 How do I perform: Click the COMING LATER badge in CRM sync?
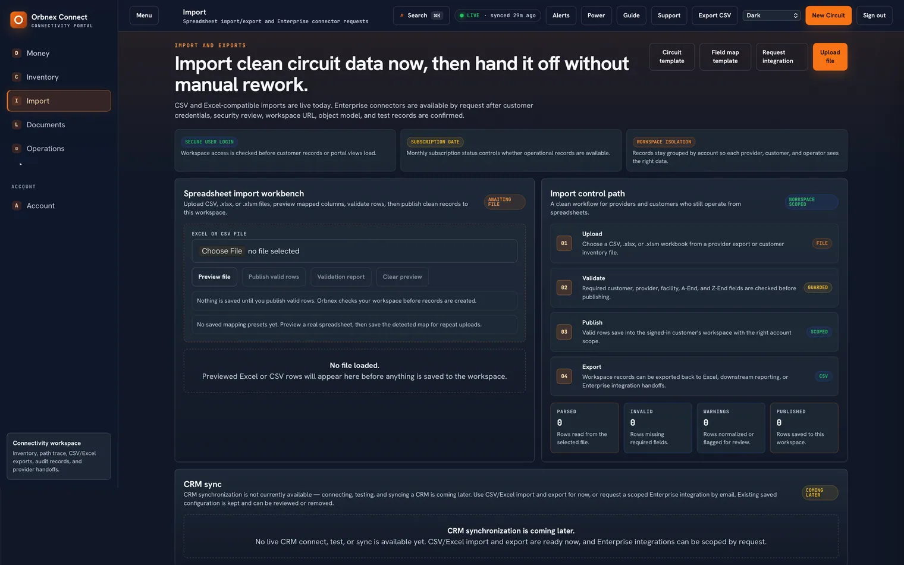[820, 493]
